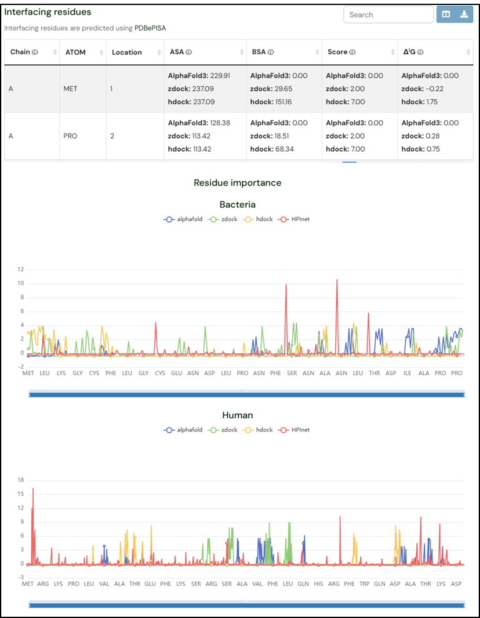Screen dimensions: 480x618
Task: Sort by the Location column header
Action: [x=127, y=52]
